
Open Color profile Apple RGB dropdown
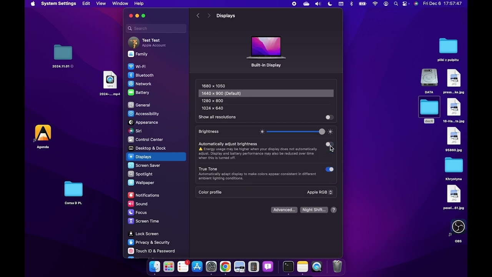click(320, 192)
